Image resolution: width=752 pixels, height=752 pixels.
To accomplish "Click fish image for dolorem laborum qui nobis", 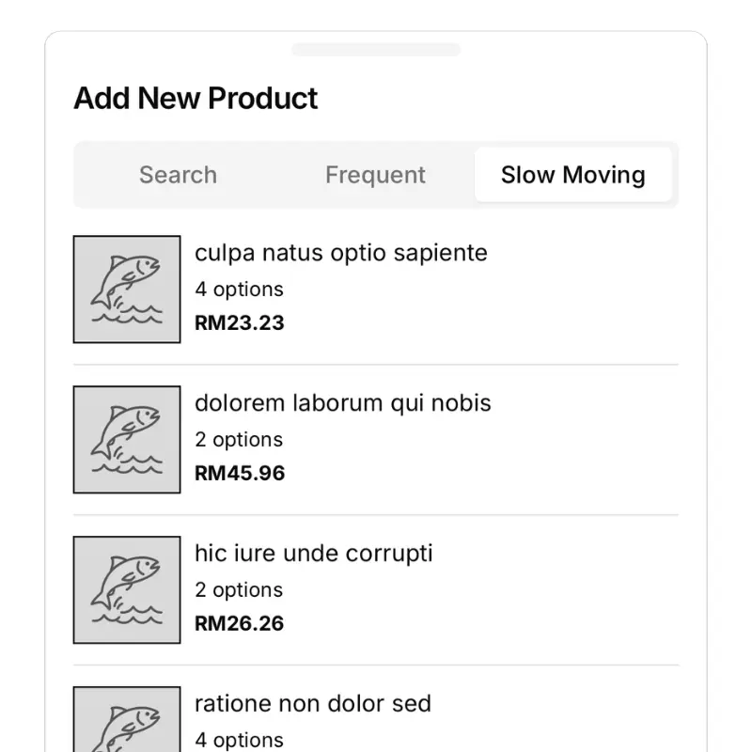I will [x=127, y=439].
